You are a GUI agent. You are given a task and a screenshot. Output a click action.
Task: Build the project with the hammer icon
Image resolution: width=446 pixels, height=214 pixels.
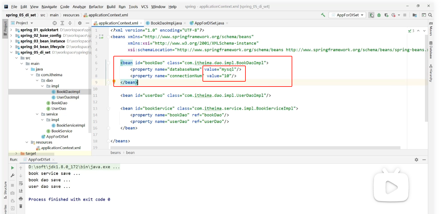coord(323,15)
